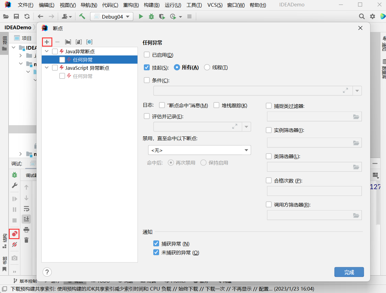Open the 运行(U) menu
The width and height of the screenshot is (386, 293).
[173, 5]
